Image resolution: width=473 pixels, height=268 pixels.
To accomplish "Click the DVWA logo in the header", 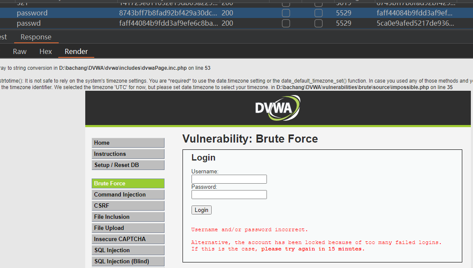I will pyautogui.click(x=278, y=108).
